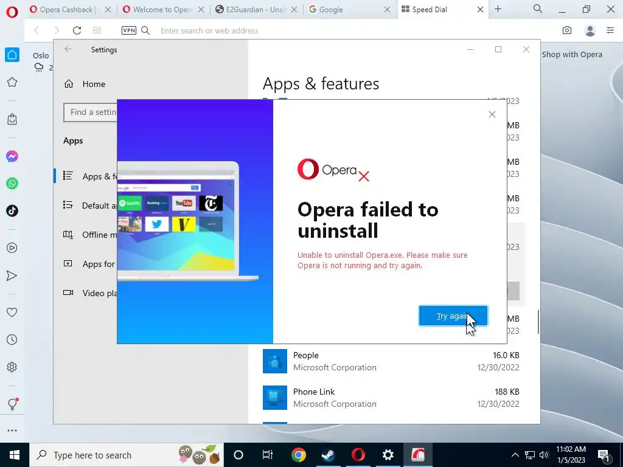Select the Phone Link app entry
623x467 pixels.
[391, 398]
